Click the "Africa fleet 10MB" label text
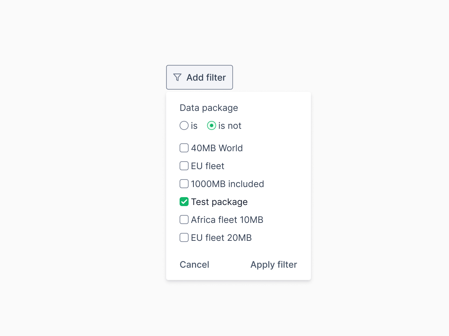Screen dimensions: 449x336 (x=227, y=220)
